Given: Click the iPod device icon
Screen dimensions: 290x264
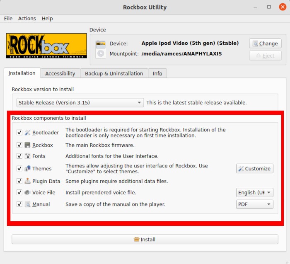Looking at the screenshot, I should tap(101, 49).
